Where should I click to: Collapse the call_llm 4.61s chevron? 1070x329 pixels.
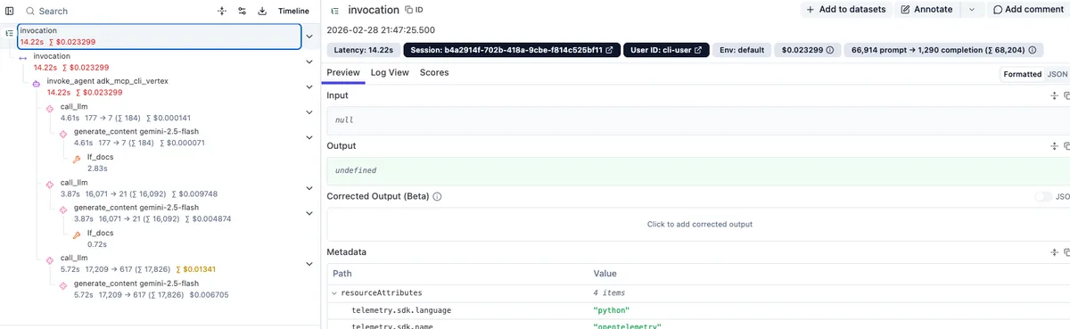[x=309, y=112]
